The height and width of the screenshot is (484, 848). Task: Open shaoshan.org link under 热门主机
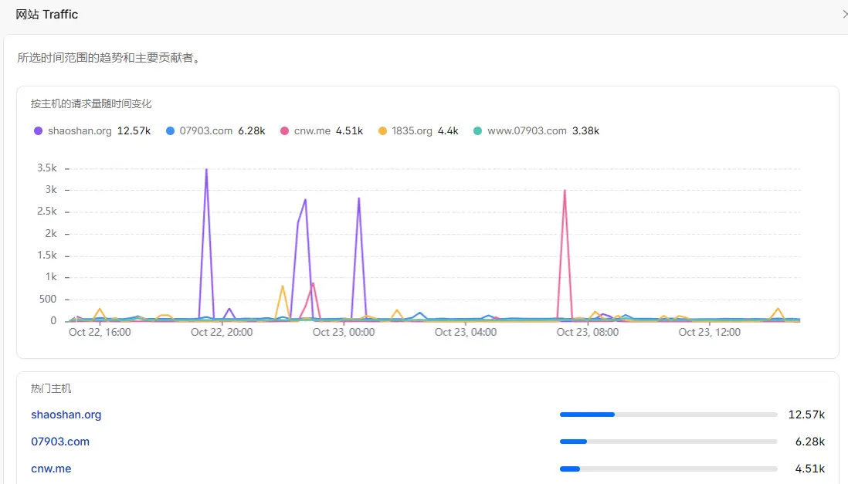(x=66, y=415)
